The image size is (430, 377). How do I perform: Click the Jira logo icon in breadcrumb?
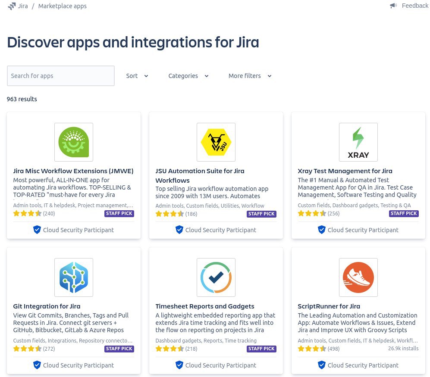pyautogui.click(x=12, y=6)
